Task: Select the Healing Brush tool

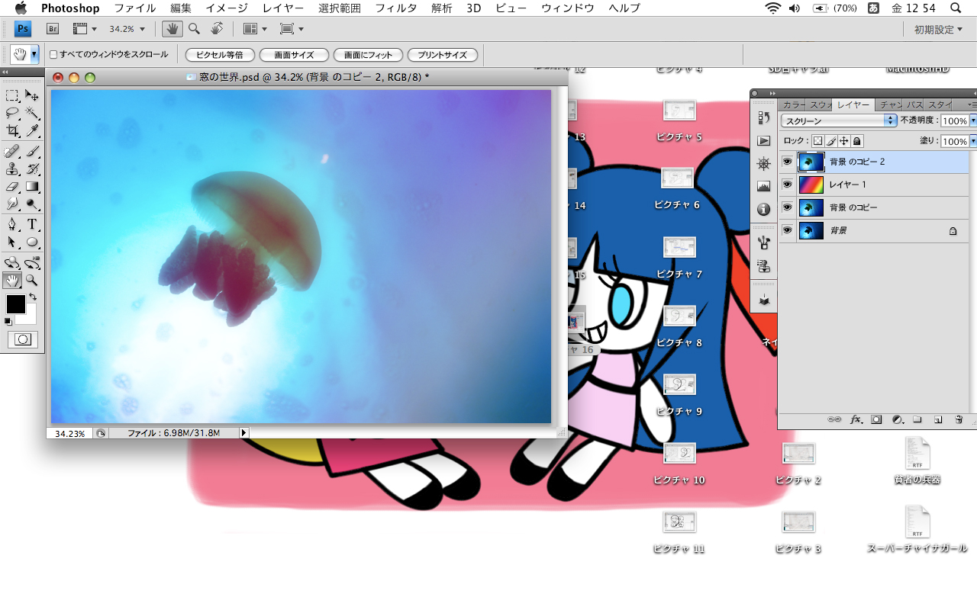Action: coord(12,151)
